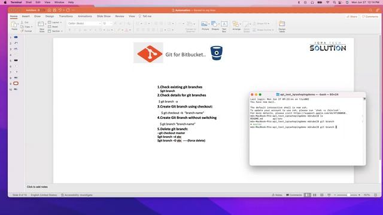383x215 pixels.
Task: Open the Slide Show ribbon tab
Action: tap(104, 16)
